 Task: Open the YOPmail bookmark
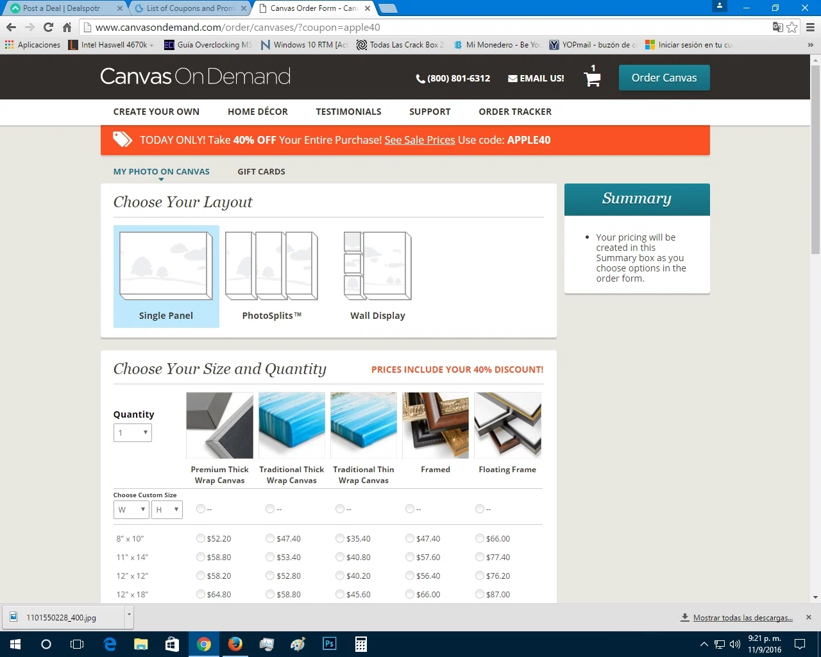point(593,45)
